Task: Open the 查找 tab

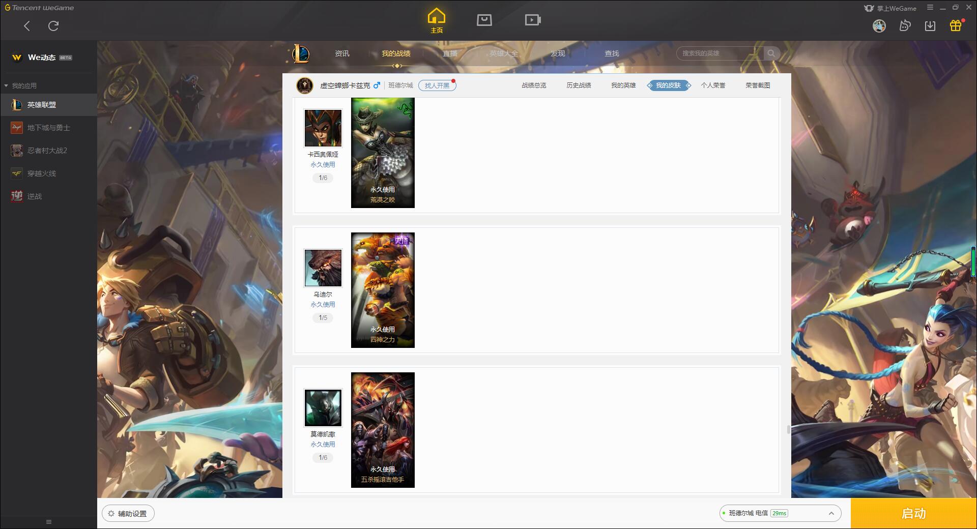Action: click(x=612, y=53)
